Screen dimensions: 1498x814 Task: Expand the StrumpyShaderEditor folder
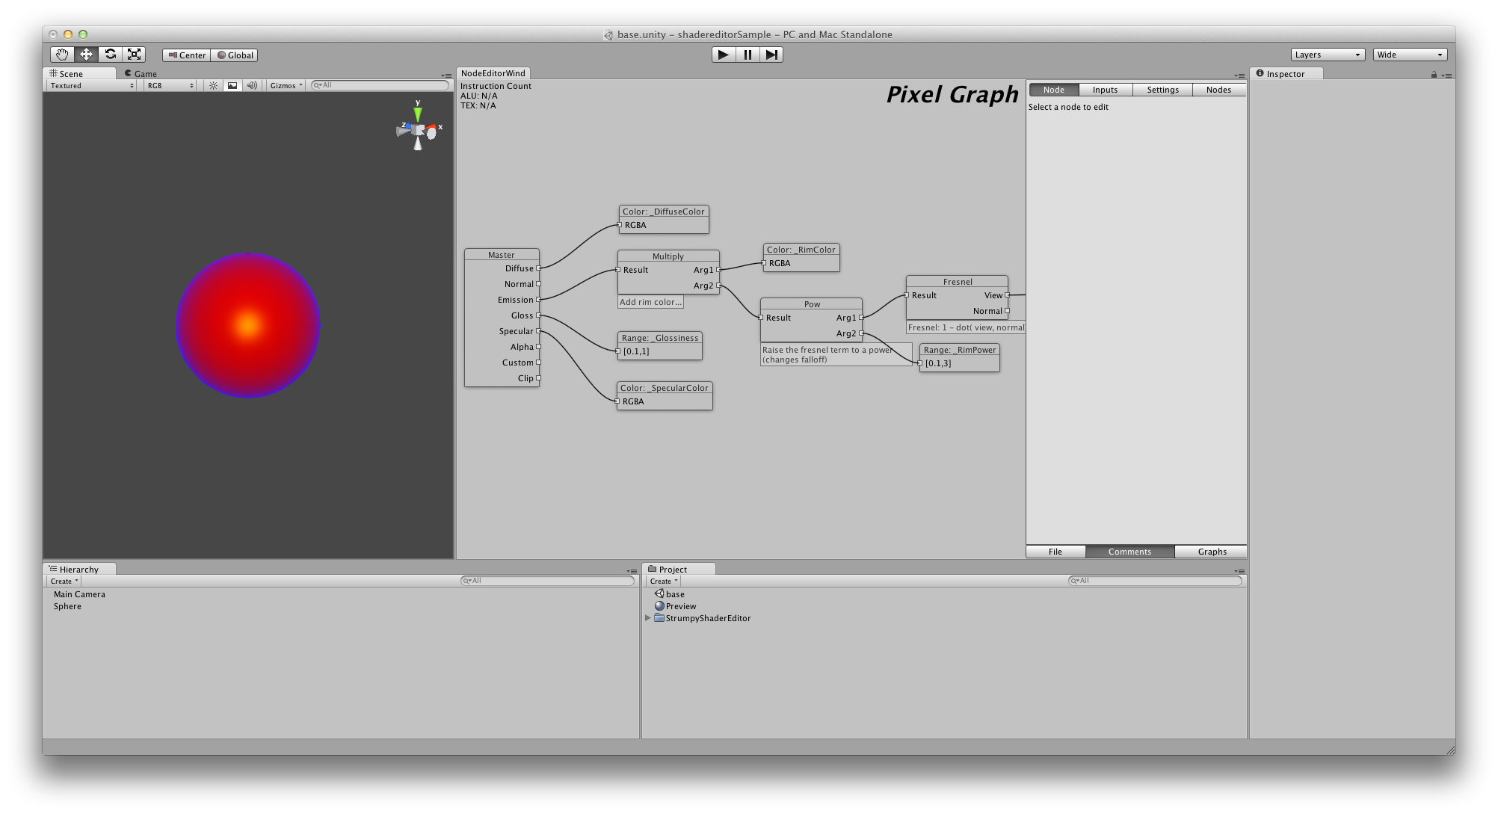coord(648,618)
